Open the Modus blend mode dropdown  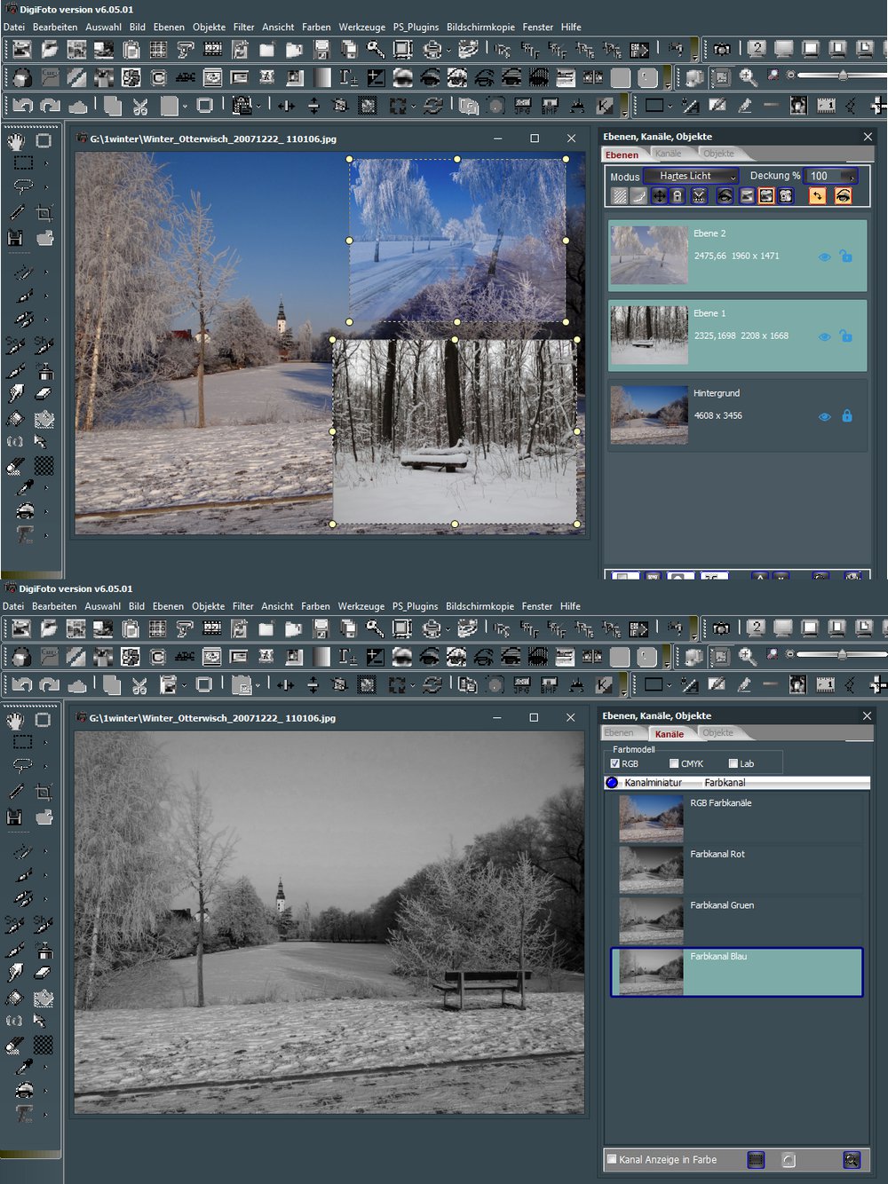click(691, 176)
